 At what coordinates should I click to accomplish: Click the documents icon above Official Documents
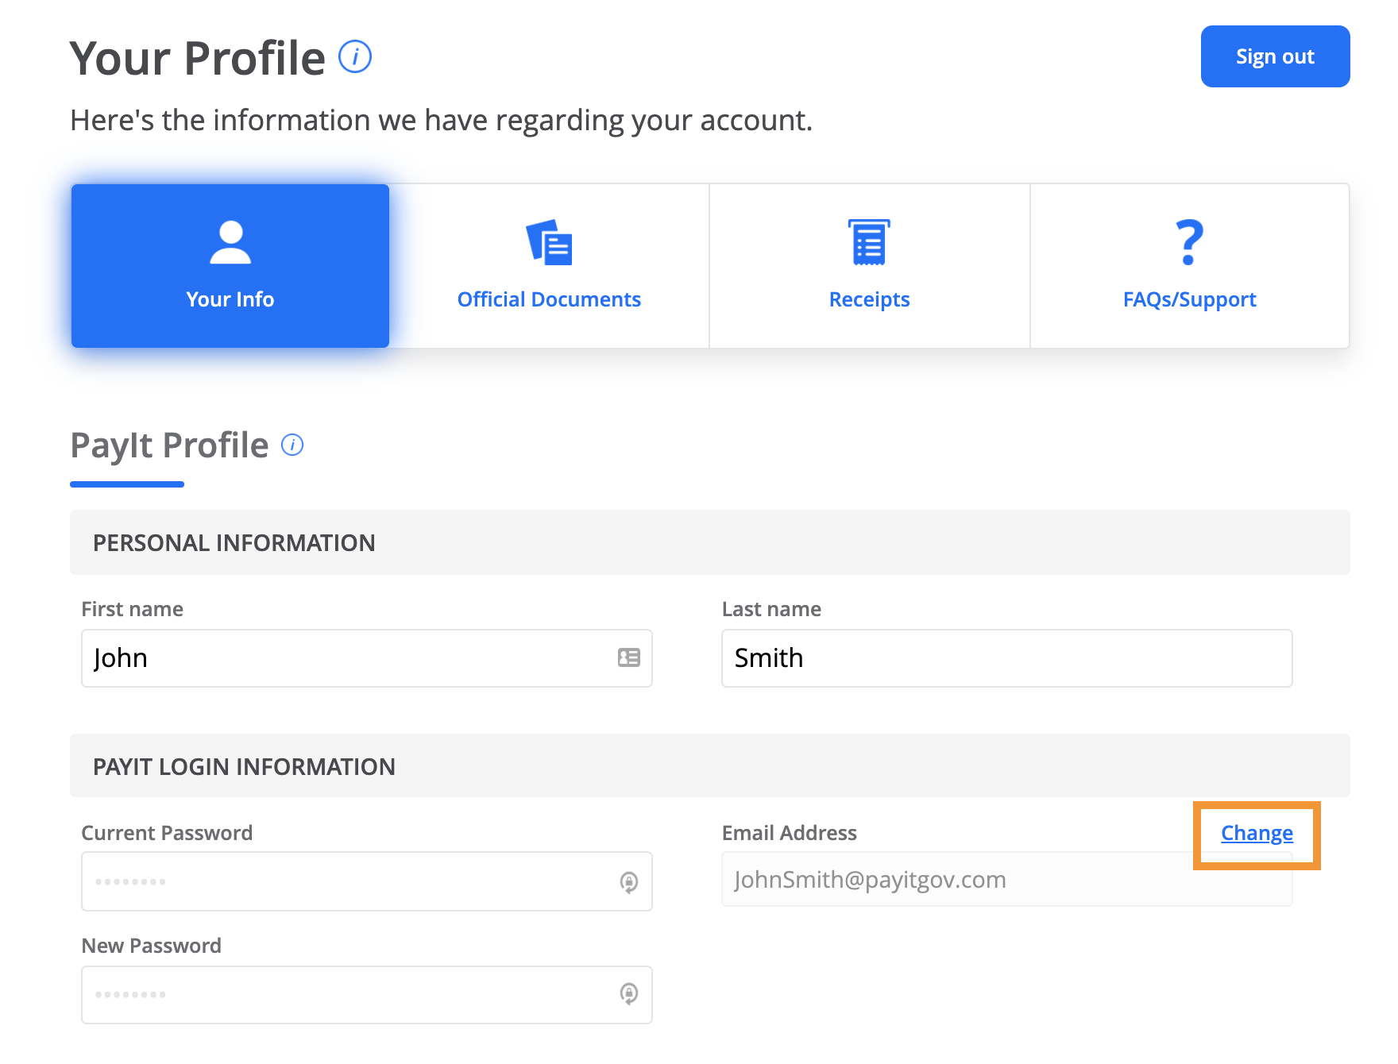click(549, 242)
